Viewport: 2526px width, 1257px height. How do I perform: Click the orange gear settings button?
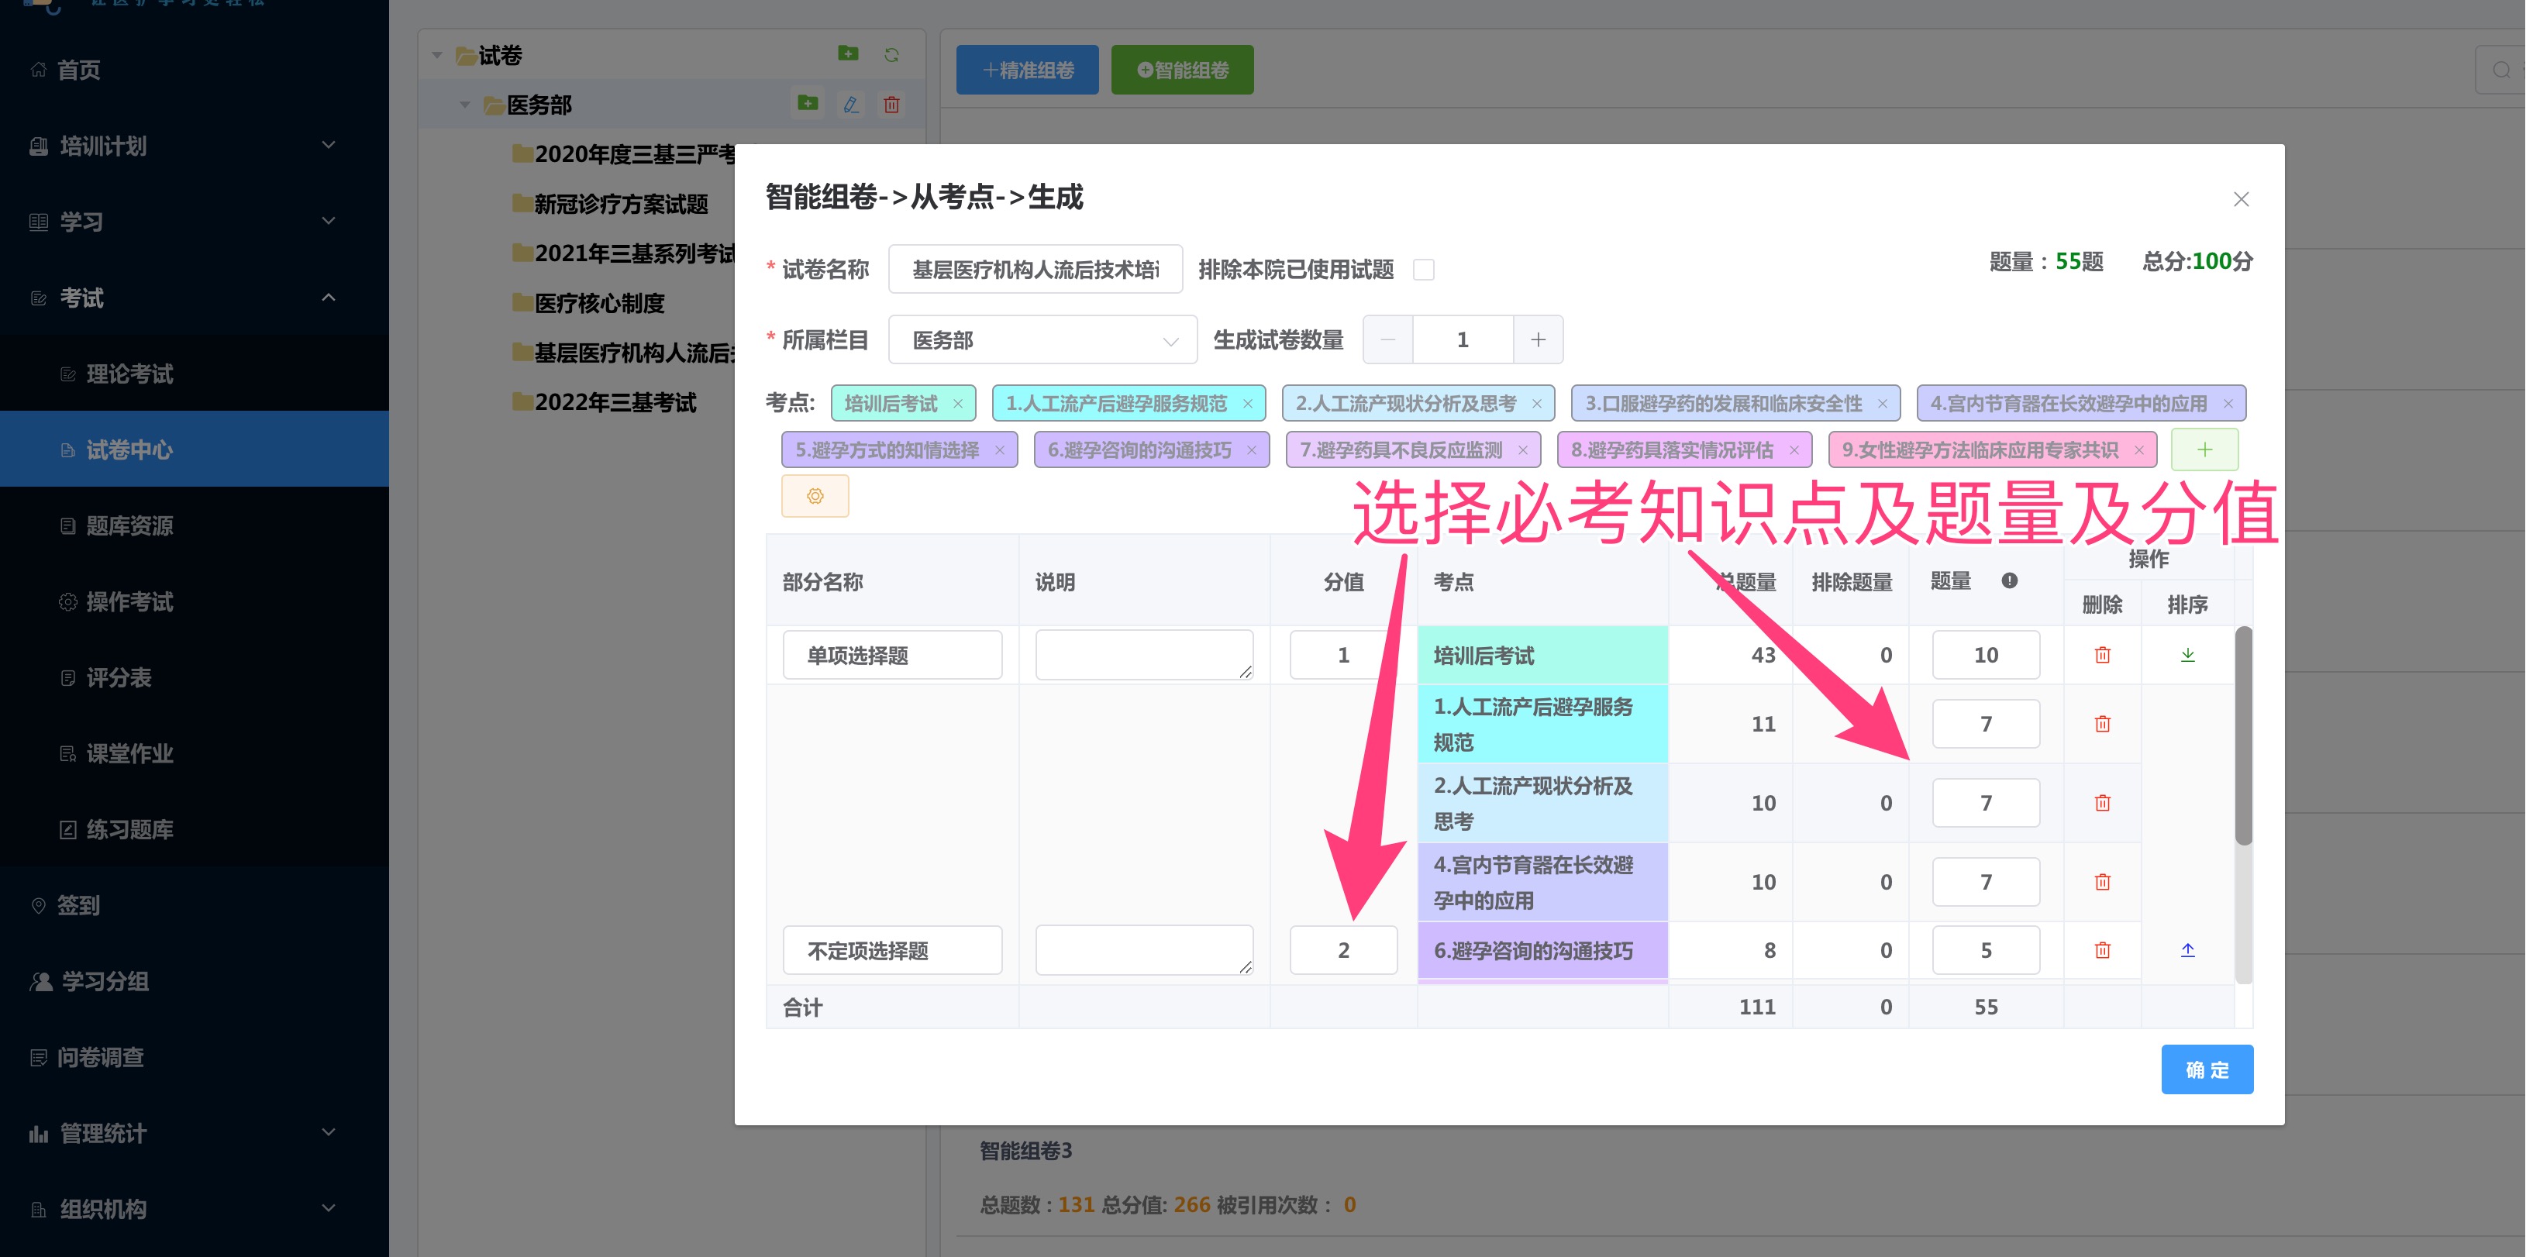pos(815,496)
